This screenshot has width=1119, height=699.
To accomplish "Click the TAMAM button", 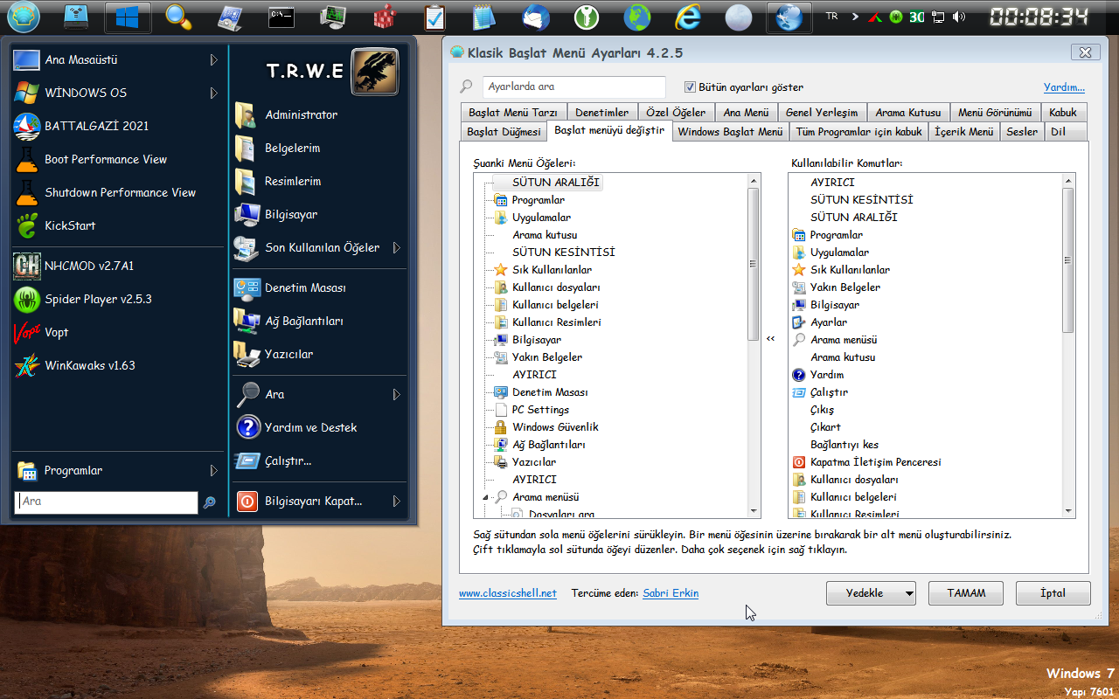I will pos(966,593).
